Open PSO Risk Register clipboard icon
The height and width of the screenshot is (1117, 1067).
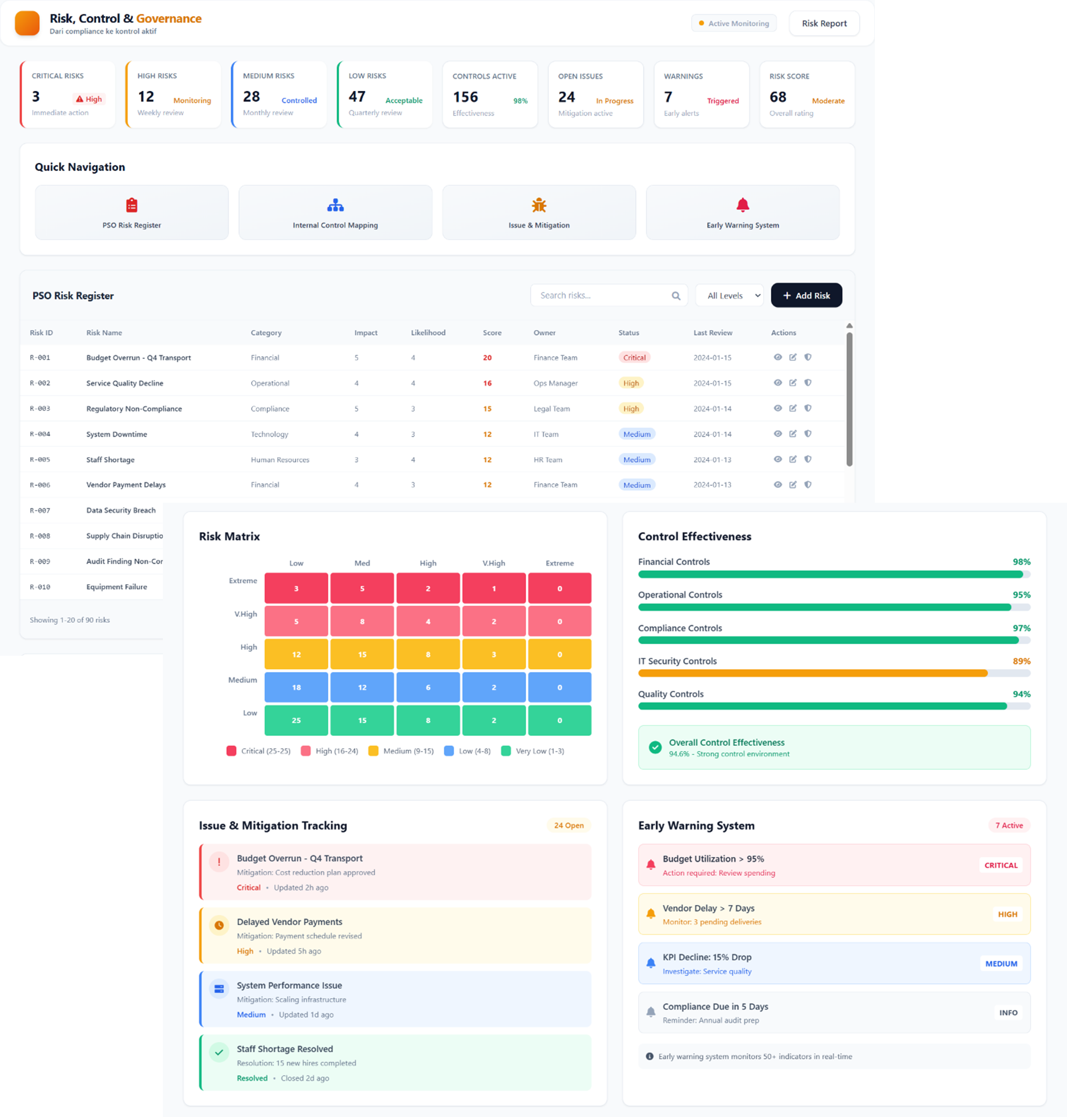click(x=131, y=205)
